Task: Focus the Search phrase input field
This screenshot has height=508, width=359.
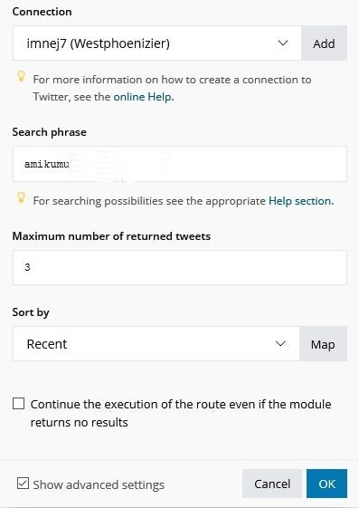Action: click(180, 164)
